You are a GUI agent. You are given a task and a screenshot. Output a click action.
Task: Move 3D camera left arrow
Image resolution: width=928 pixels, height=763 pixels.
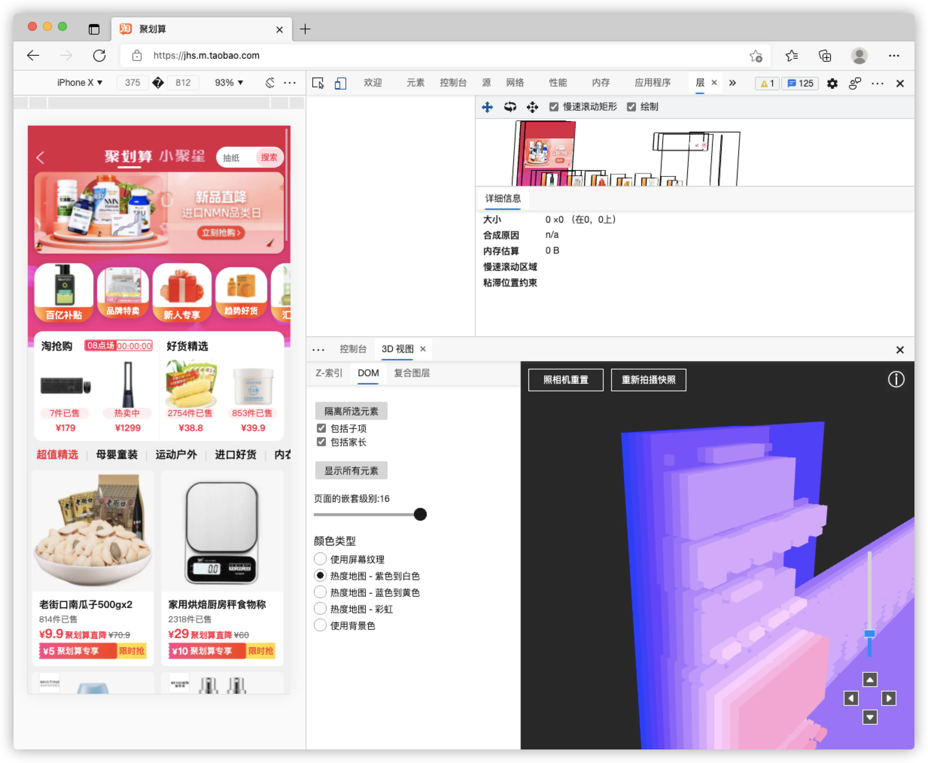tap(851, 698)
